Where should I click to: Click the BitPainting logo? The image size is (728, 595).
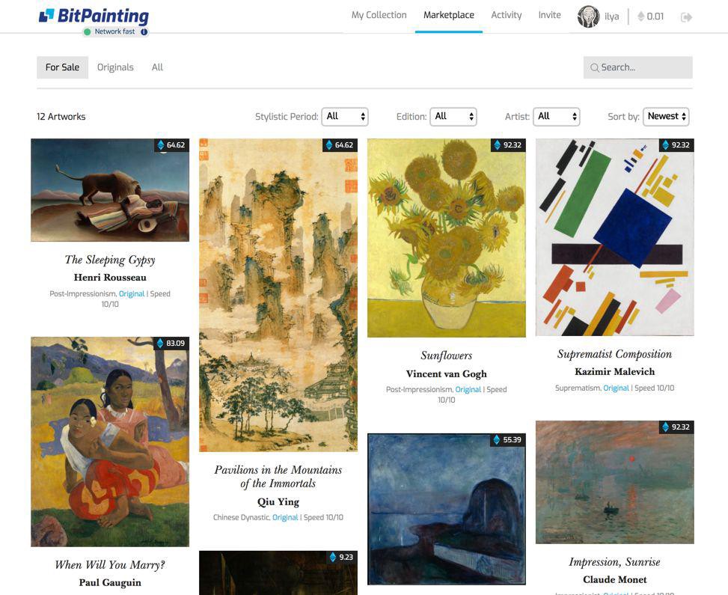pyautogui.click(x=94, y=16)
